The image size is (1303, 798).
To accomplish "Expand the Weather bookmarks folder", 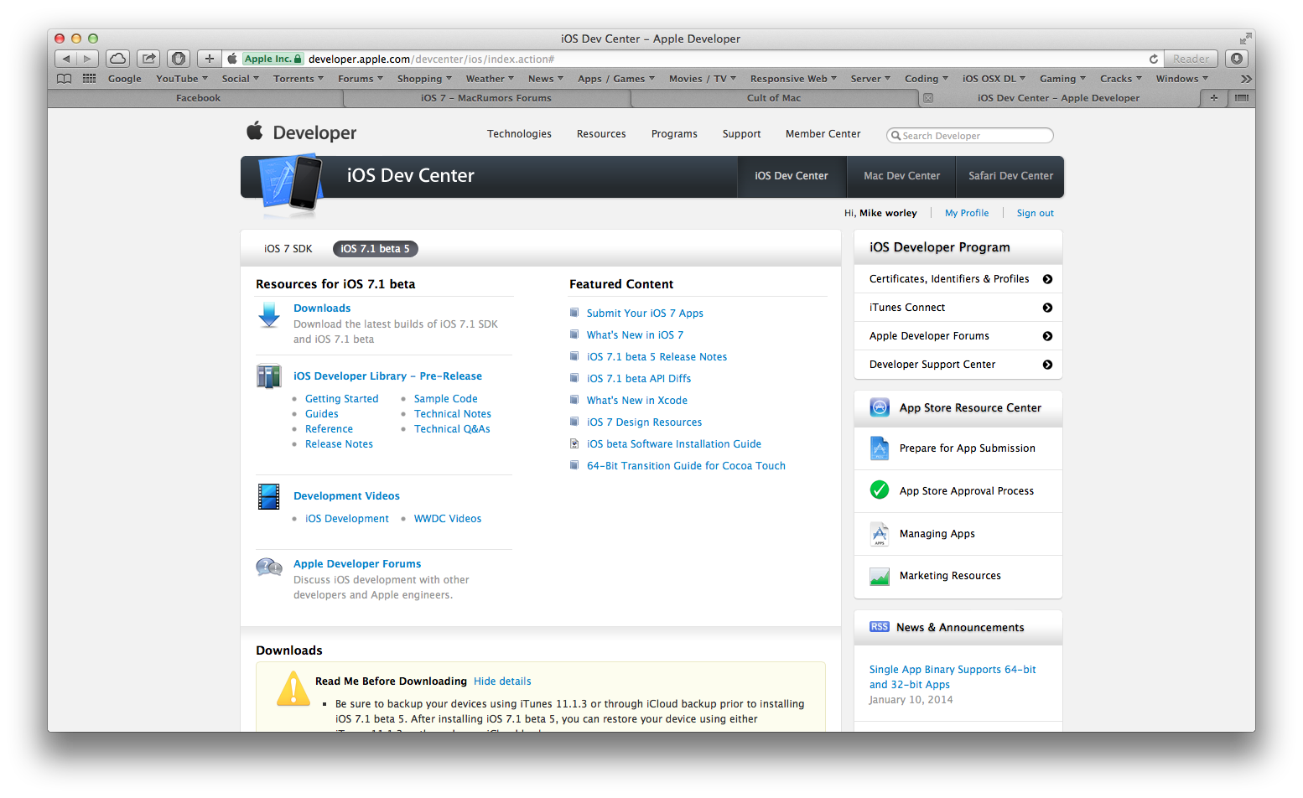I will pos(489,78).
